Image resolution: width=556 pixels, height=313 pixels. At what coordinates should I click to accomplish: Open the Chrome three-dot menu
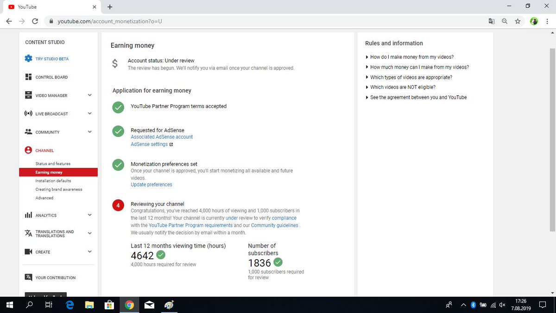[547, 21]
